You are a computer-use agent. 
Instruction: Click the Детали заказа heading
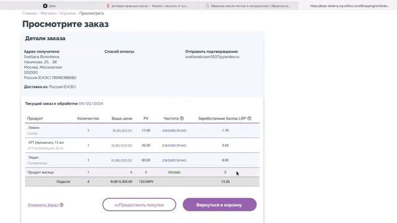[45, 38]
